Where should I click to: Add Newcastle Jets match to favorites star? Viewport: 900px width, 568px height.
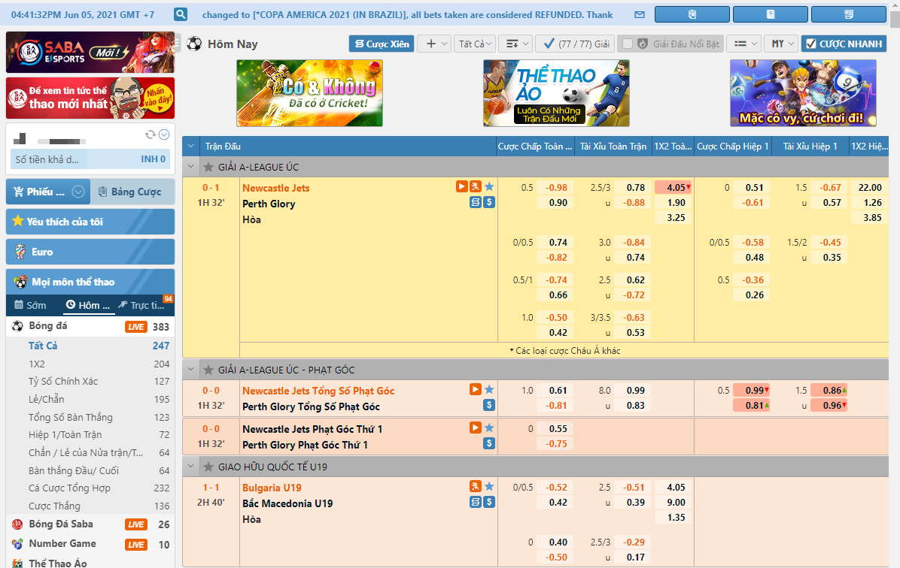tap(489, 187)
